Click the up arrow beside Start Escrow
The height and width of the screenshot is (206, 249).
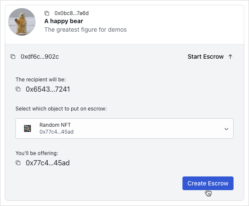tap(230, 57)
